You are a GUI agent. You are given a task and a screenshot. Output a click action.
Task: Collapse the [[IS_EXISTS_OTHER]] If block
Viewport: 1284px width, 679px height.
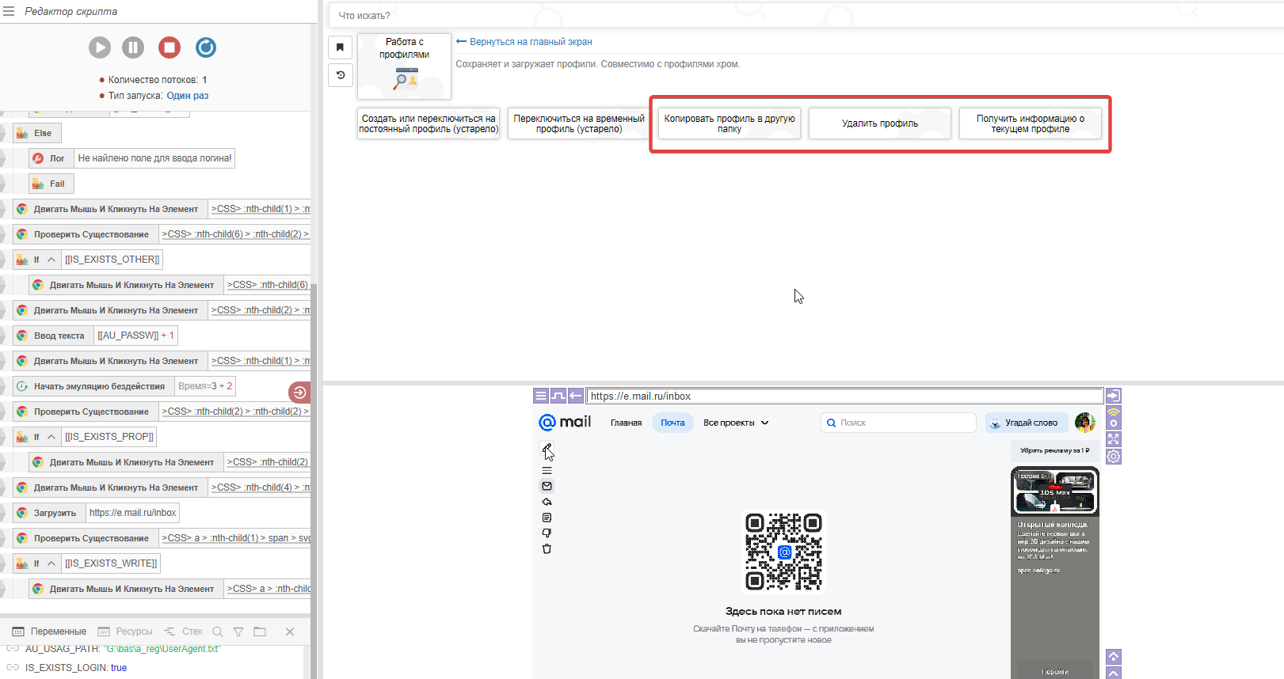click(x=51, y=260)
